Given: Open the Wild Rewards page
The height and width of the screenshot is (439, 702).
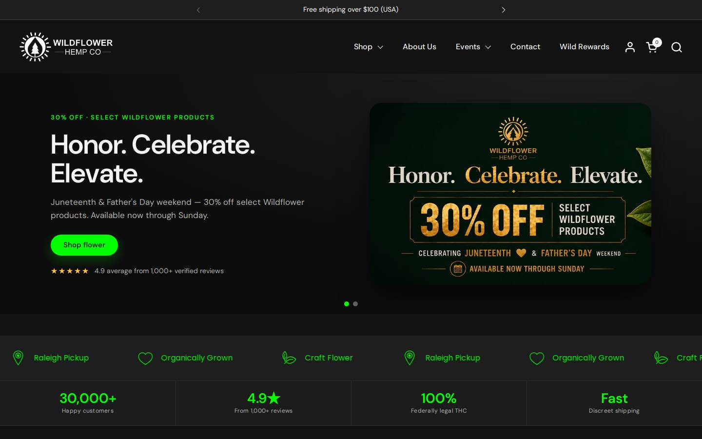Looking at the screenshot, I should point(585,47).
